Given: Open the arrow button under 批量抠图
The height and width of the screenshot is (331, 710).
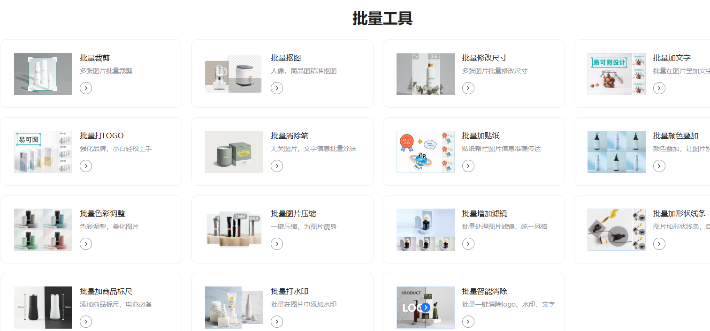Looking at the screenshot, I should click(x=277, y=88).
